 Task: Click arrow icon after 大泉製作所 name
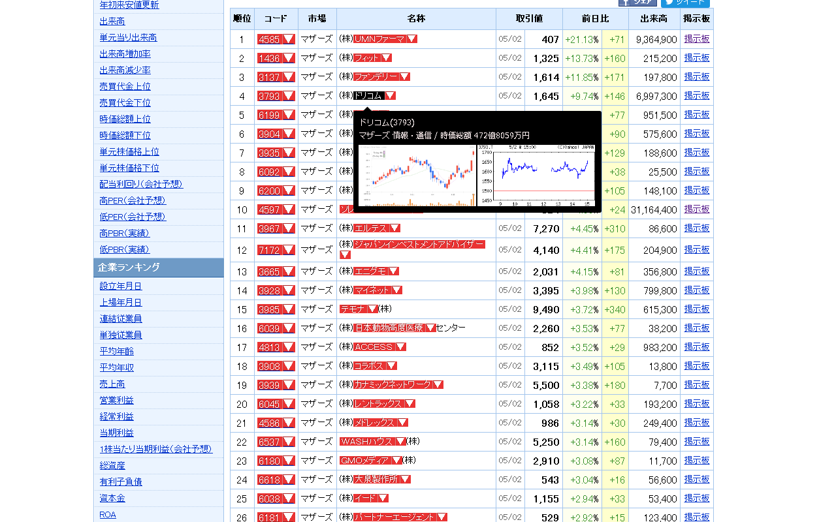[405, 480]
